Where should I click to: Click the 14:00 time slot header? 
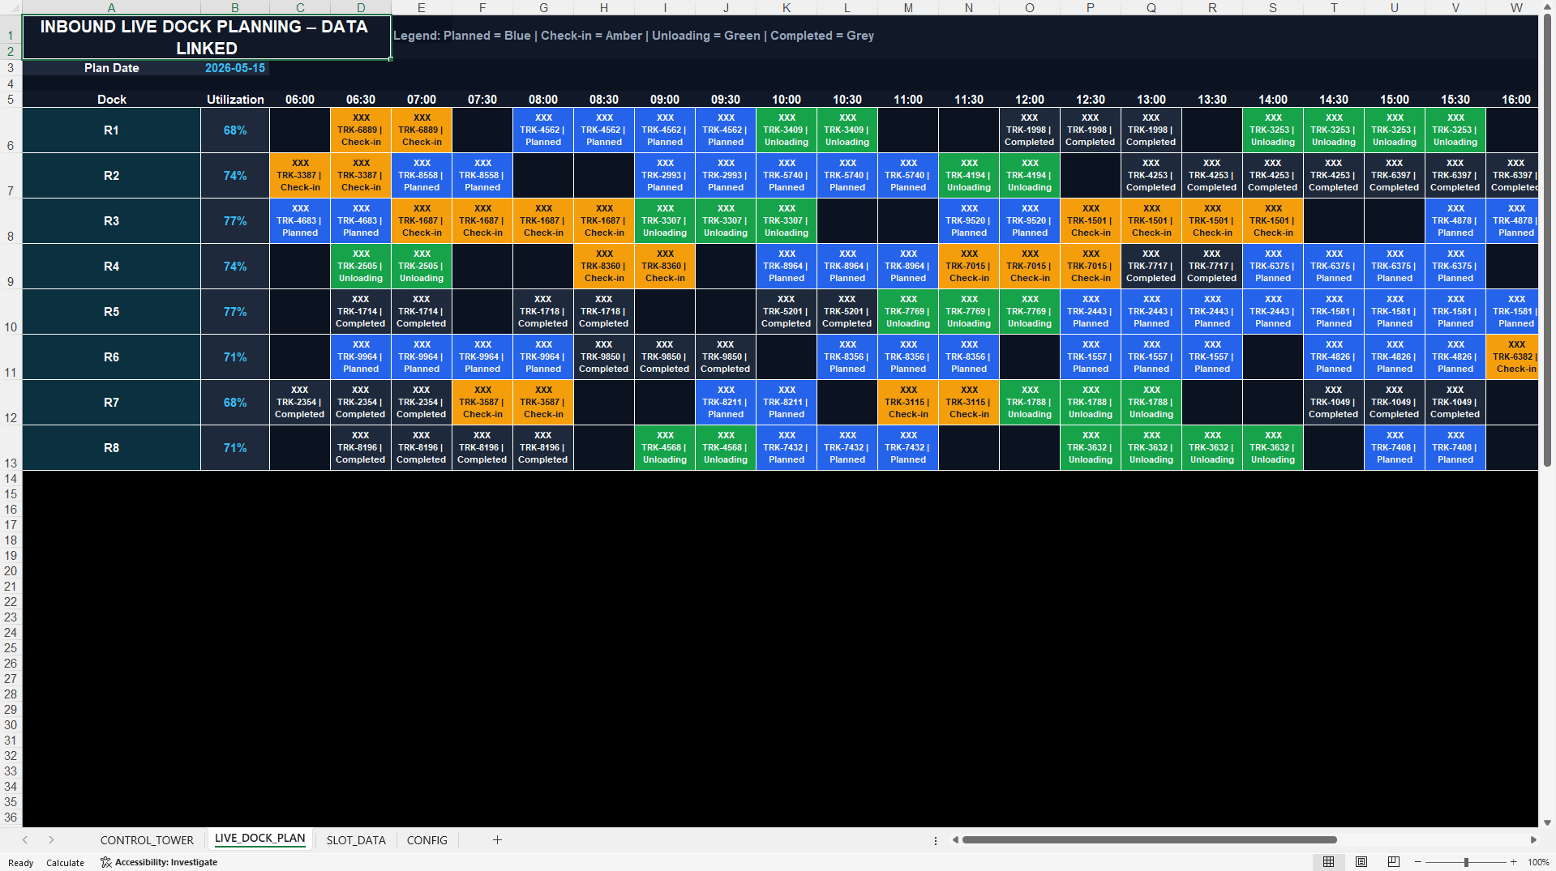point(1273,100)
